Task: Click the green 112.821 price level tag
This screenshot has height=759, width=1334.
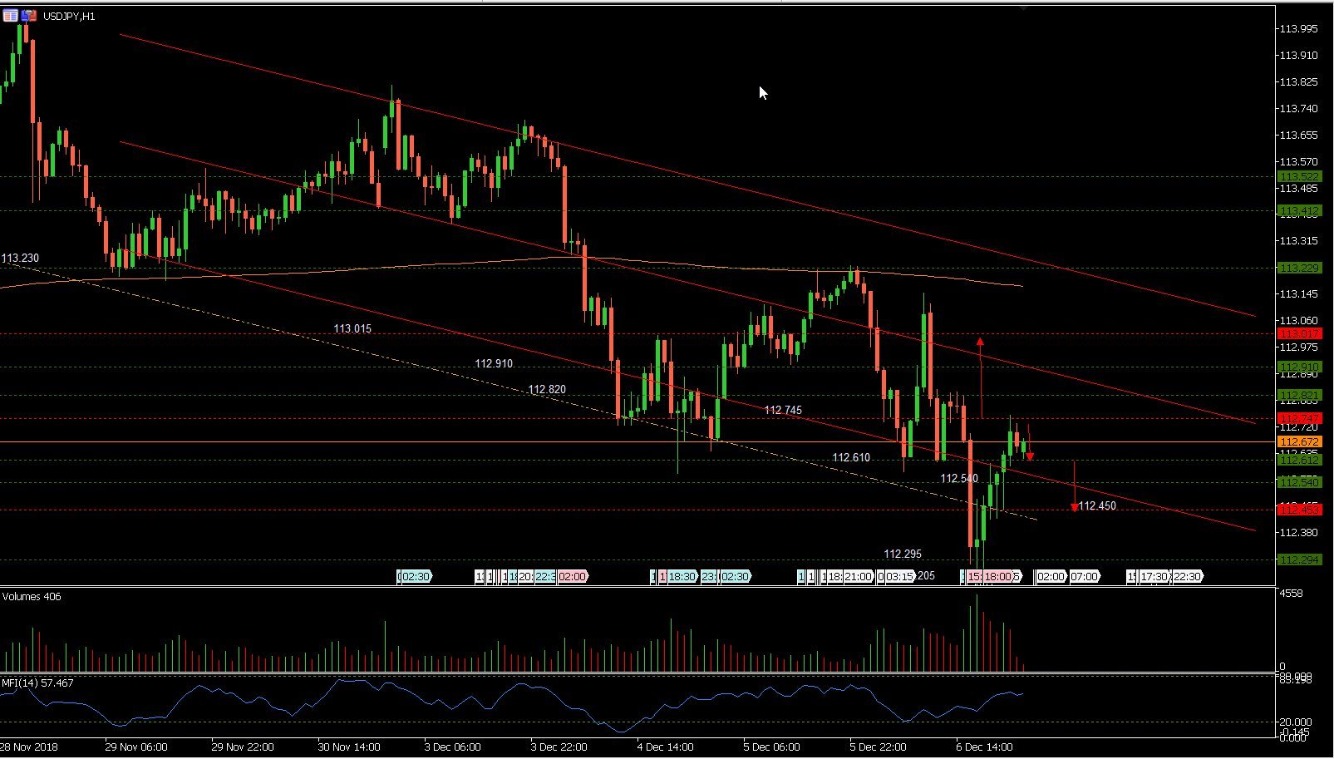Action: point(1299,396)
